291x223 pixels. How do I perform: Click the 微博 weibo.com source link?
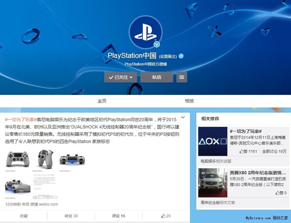(x=44, y=204)
